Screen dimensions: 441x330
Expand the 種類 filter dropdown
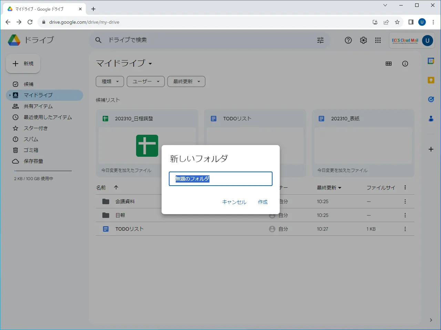(110, 81)
